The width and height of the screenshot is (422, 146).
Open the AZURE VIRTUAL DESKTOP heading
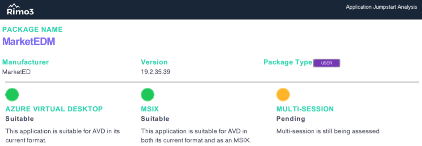(54, 109)
